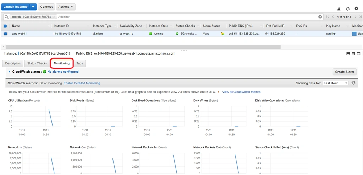The width and height of the screenshot is (363, 175).
Task: Click the horizontal table scrollbar
Action: tap(143, 47)
